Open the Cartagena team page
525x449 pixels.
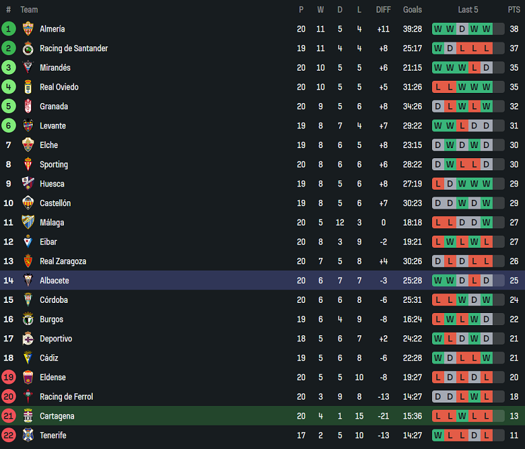pyautogui.click(x=57, y=416)
